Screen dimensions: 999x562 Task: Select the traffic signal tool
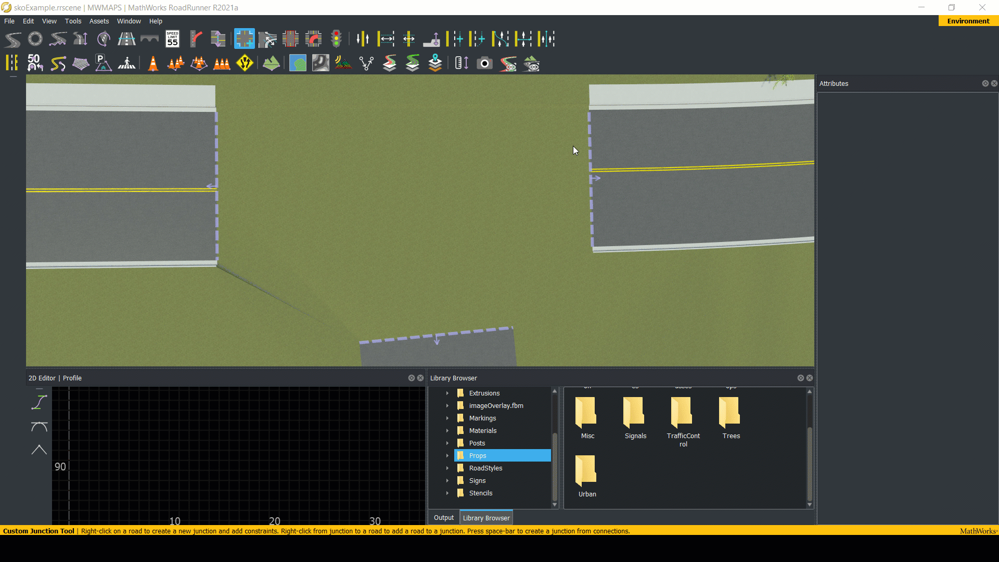pyautogui.click(x=336, y=39)
